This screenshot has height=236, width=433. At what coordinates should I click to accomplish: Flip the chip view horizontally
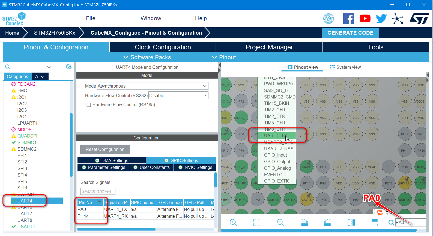351,222
